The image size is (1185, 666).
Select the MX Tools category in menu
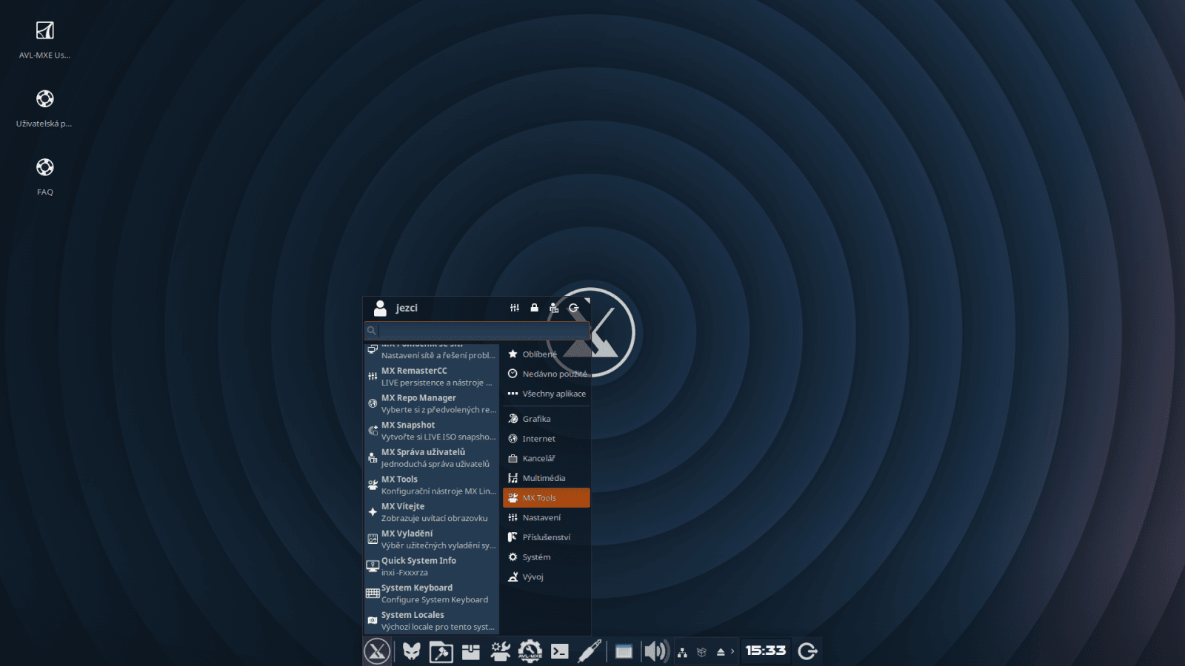[546, 497]
